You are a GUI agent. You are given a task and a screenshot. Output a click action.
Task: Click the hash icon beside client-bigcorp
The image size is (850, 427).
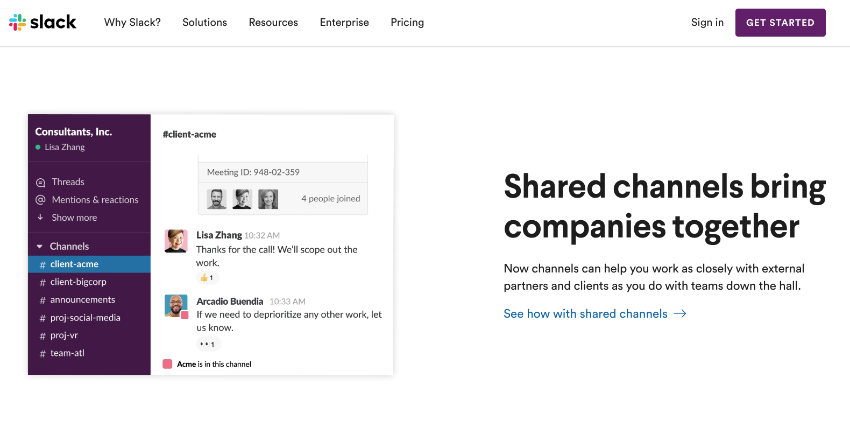(x=42, y=282)
